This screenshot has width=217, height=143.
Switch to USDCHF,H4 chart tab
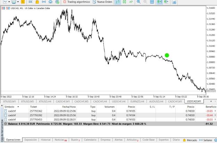(119, 101)
